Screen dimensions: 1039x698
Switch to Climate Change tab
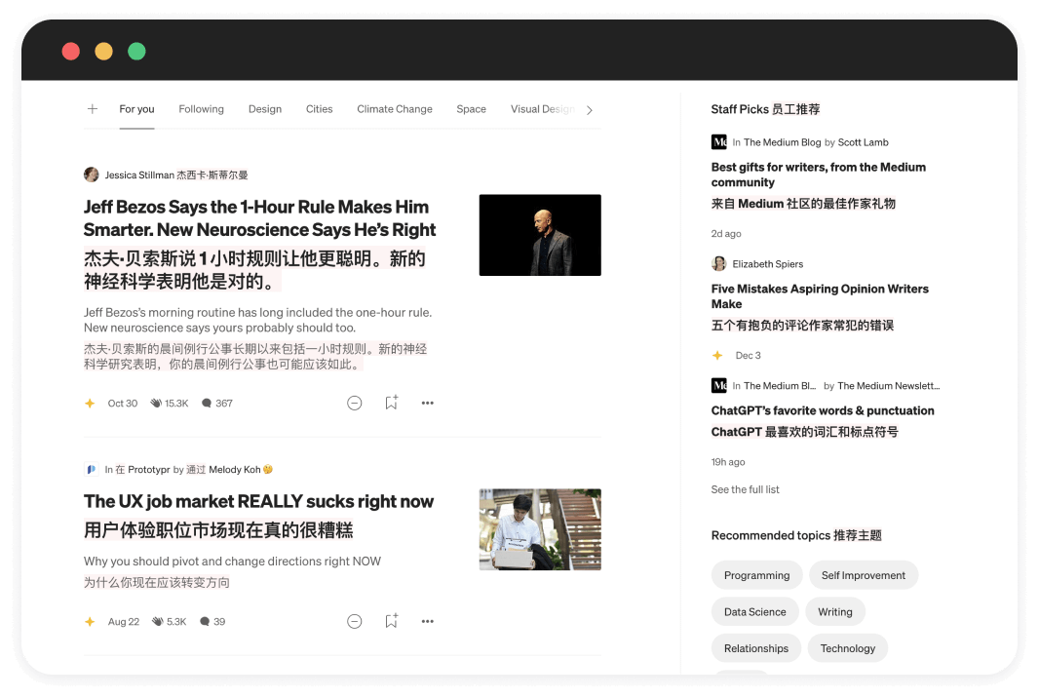[395, 109]
